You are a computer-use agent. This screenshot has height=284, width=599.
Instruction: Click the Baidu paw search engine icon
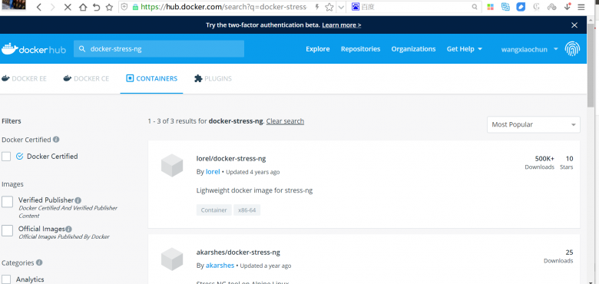pos(356,7)
